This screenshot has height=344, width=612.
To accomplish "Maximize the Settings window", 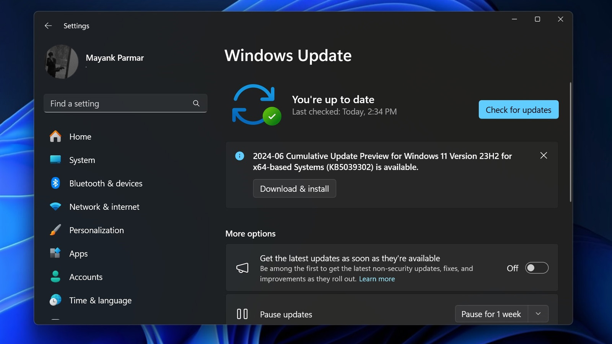I will [537, 19].
